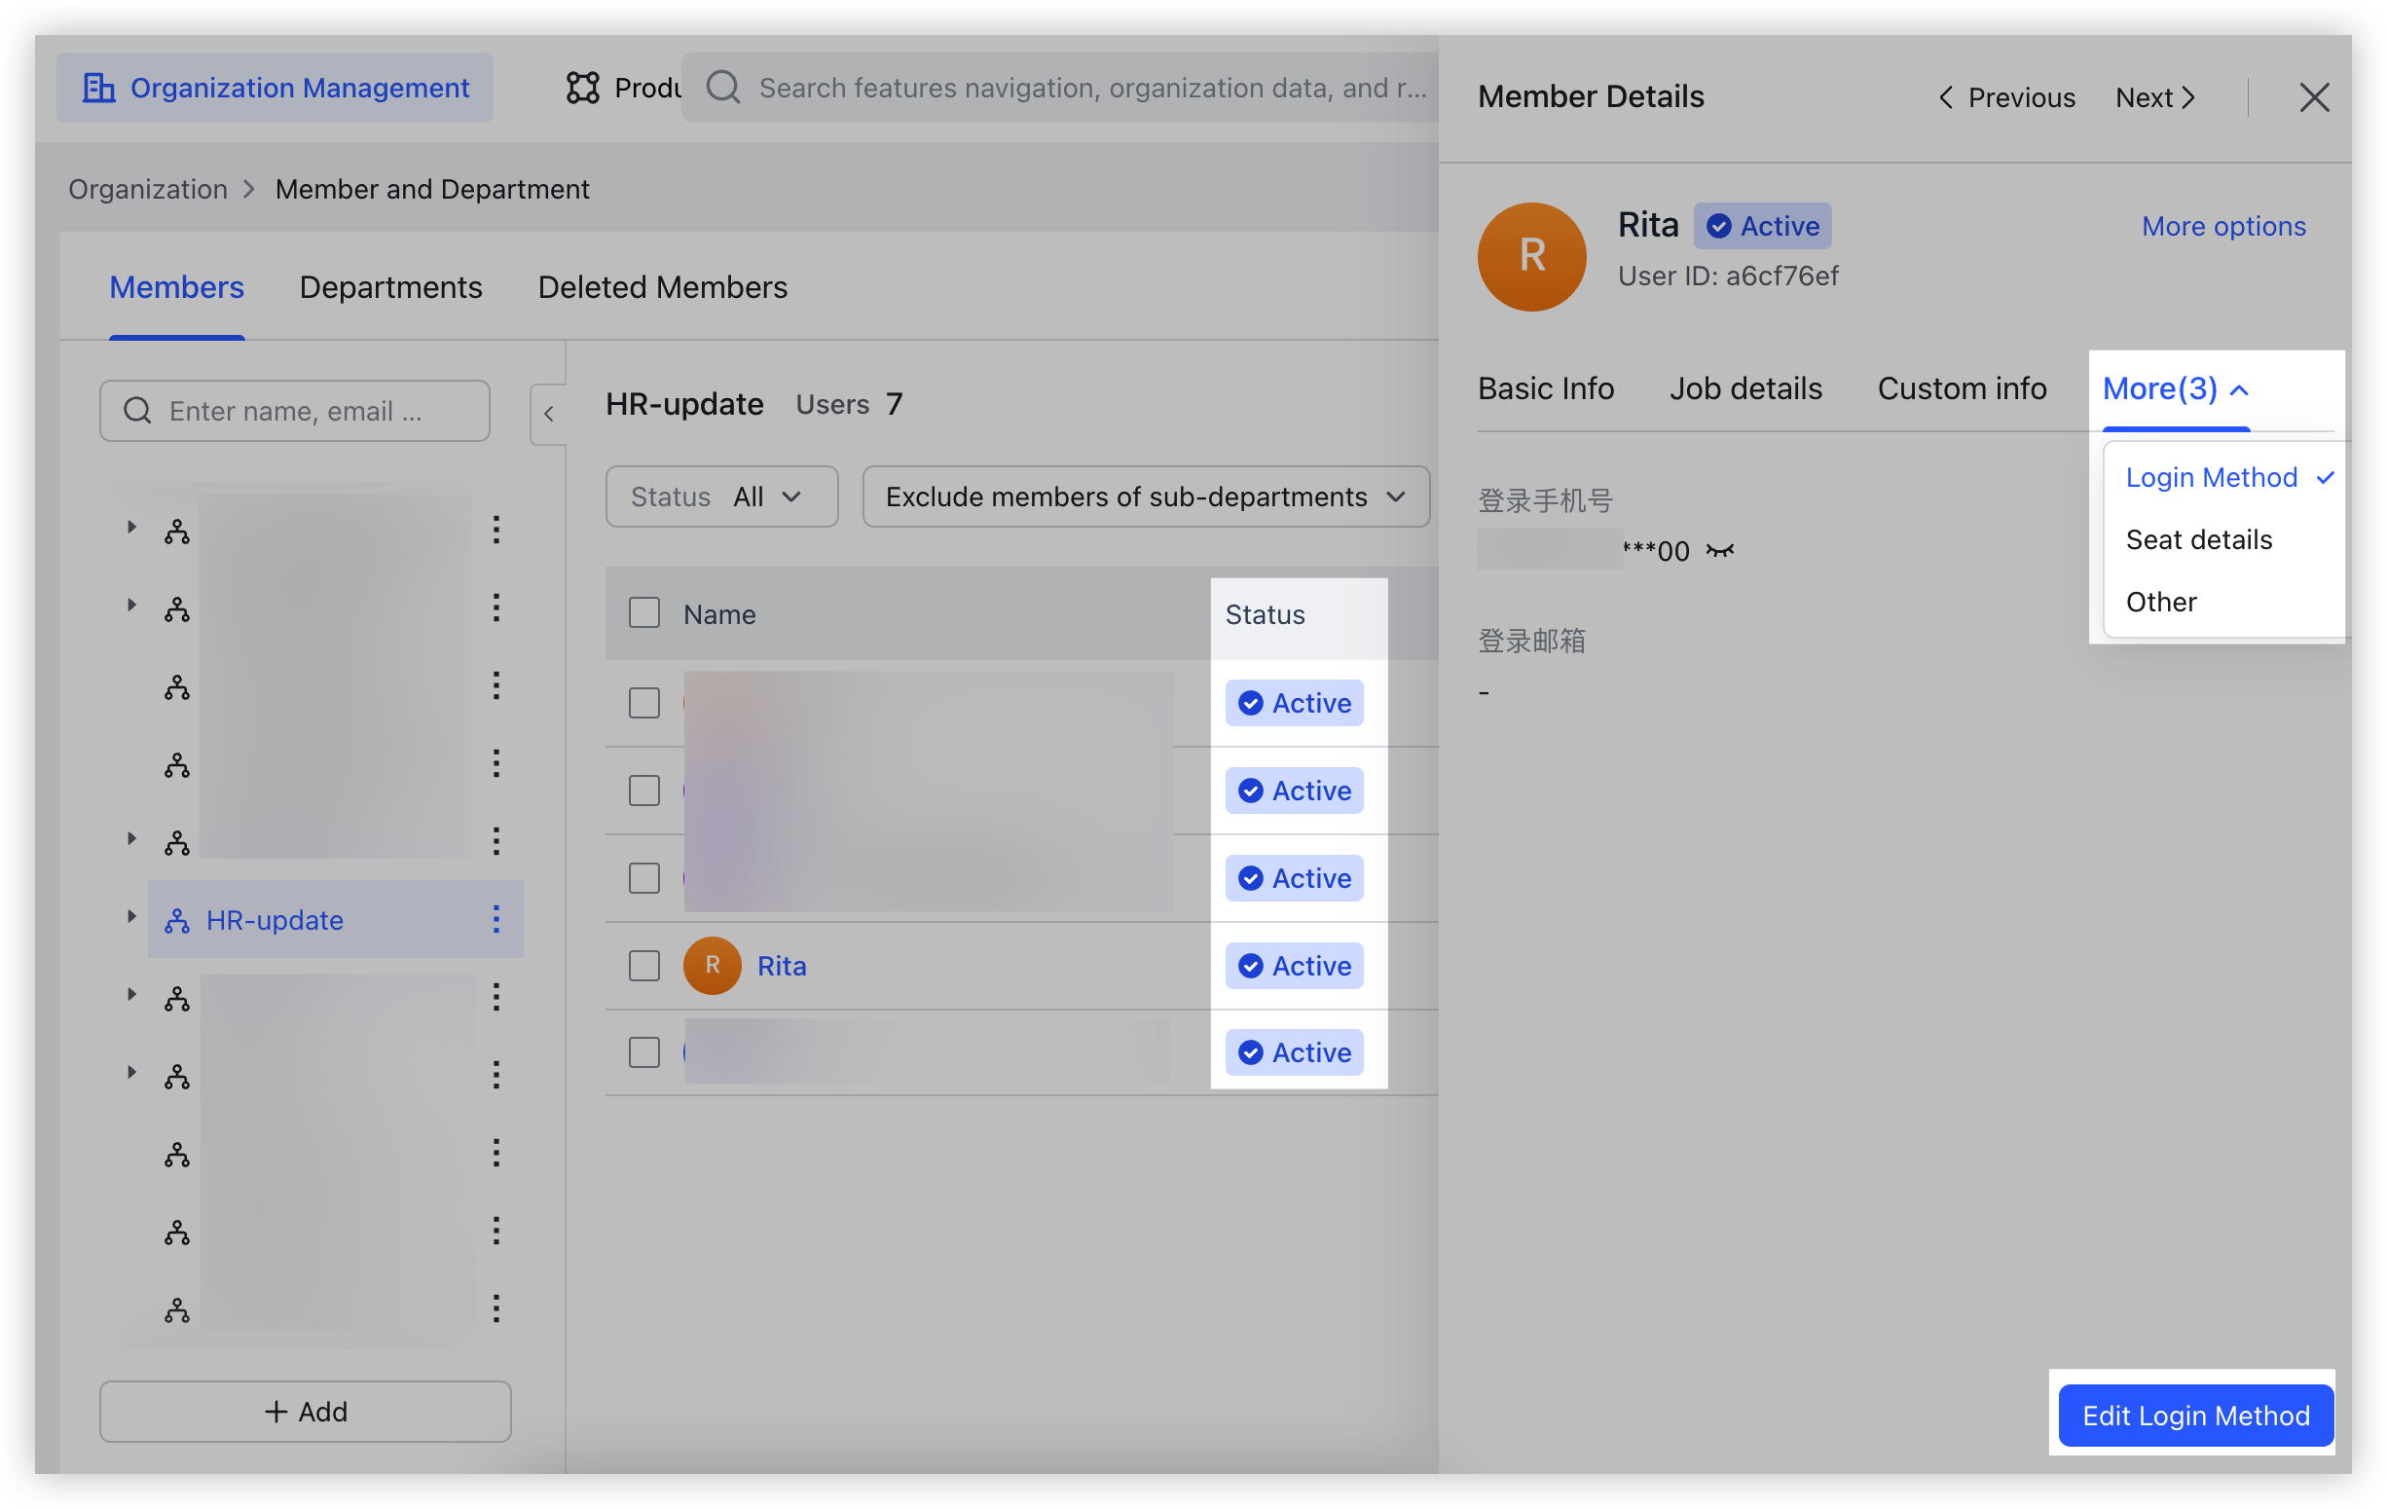Check the checkbox in Rita's row
This screenshot has height=1509, width=2387.
644,965
